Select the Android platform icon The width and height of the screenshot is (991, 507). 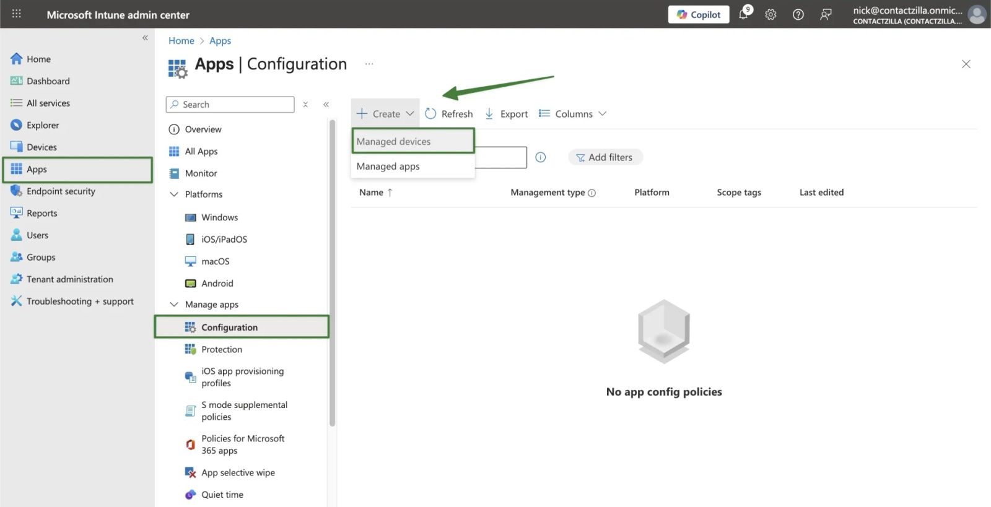click(191, 284)
